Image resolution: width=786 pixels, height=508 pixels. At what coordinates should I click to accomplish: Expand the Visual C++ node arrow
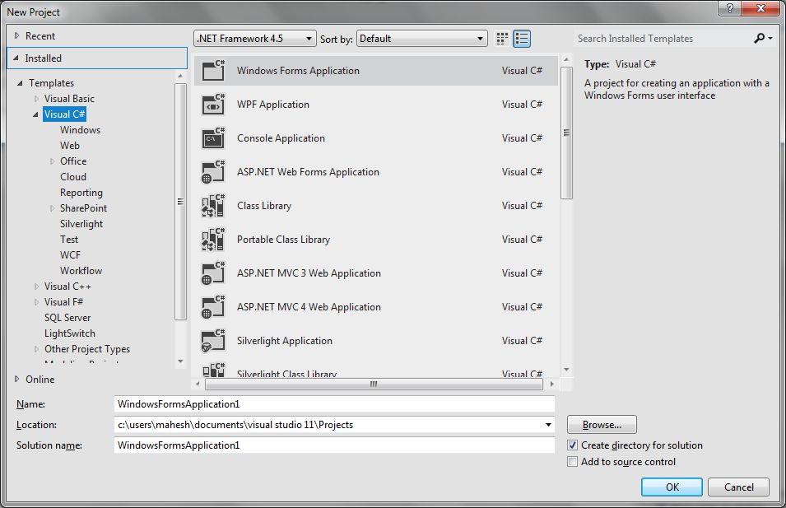[x=36, y=287]
